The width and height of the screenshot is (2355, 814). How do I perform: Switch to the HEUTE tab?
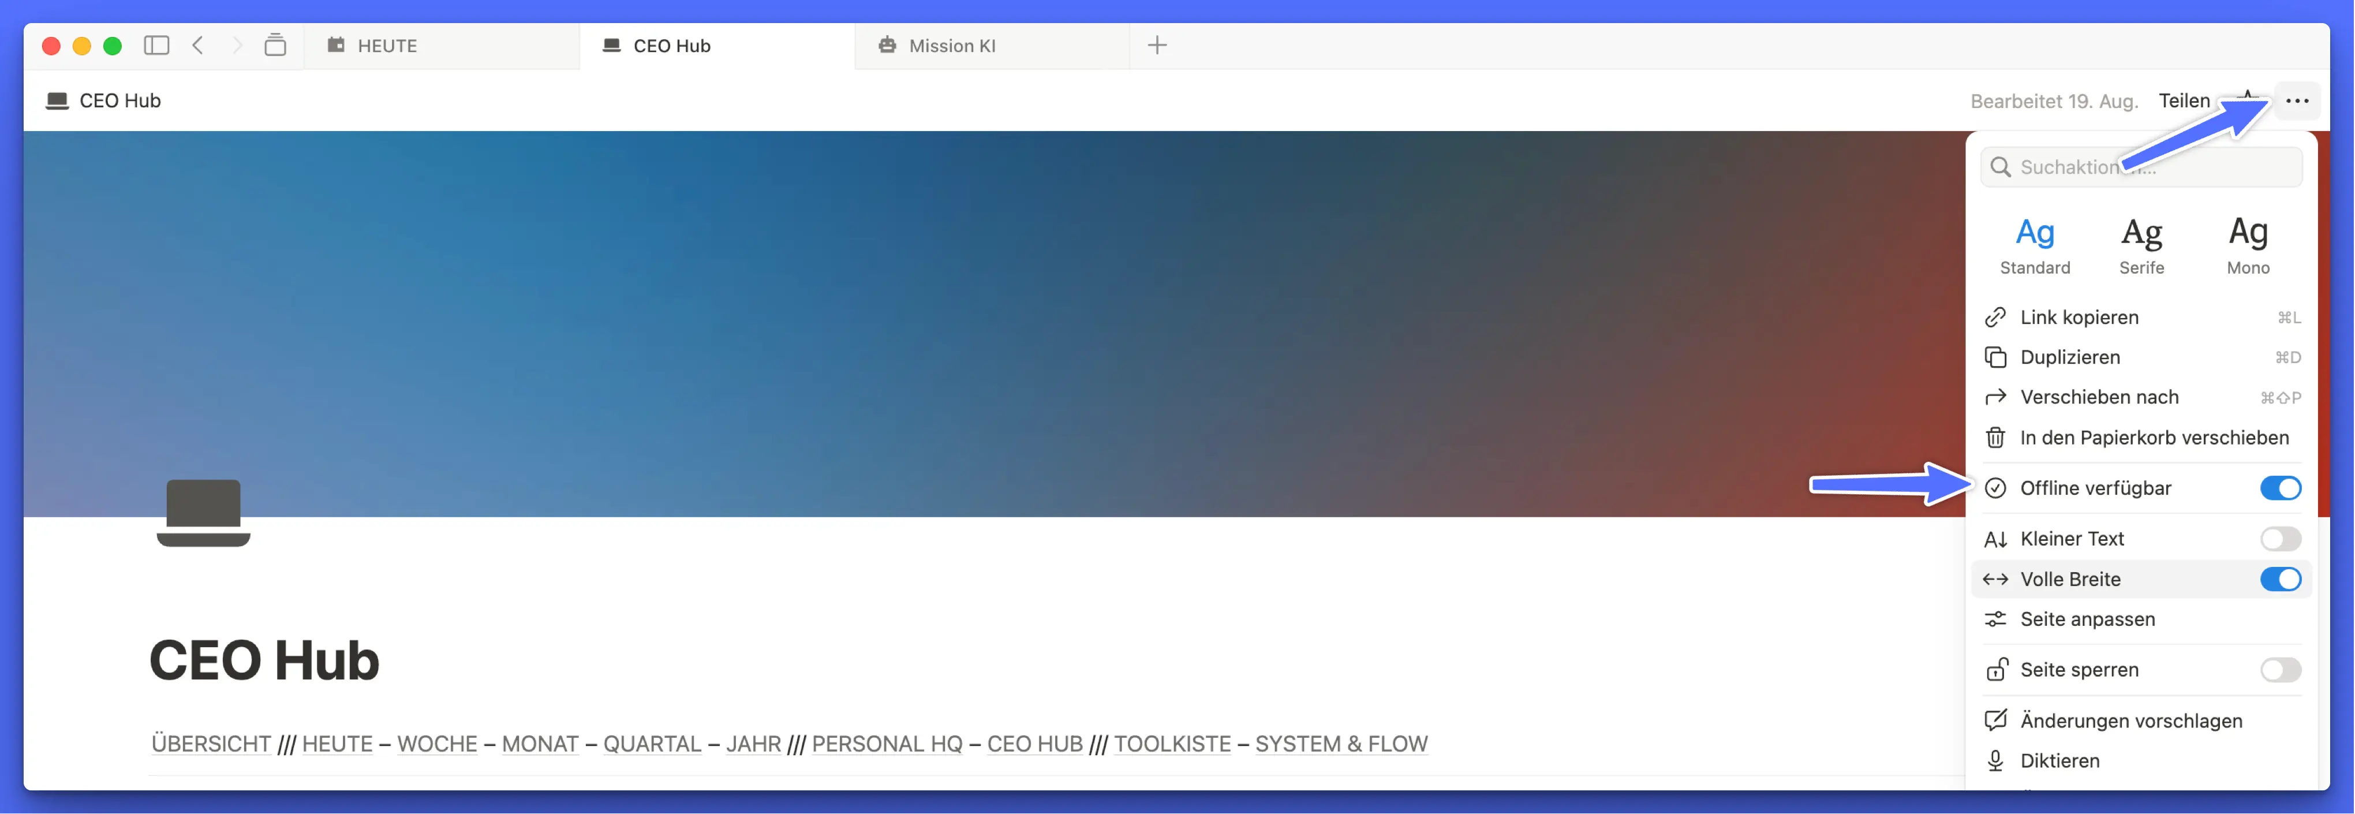[387, 46]
